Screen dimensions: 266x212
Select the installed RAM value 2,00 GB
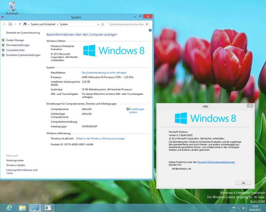click(x=86, y=82)
